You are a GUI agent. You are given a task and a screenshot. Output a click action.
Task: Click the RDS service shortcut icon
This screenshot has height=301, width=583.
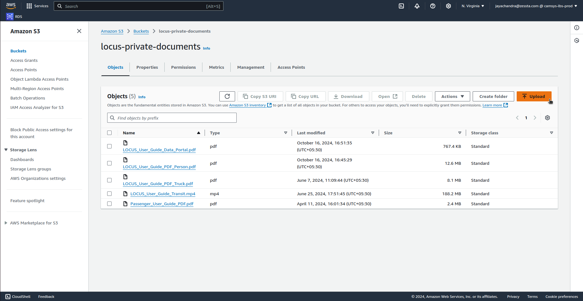(x=10, y=17)
